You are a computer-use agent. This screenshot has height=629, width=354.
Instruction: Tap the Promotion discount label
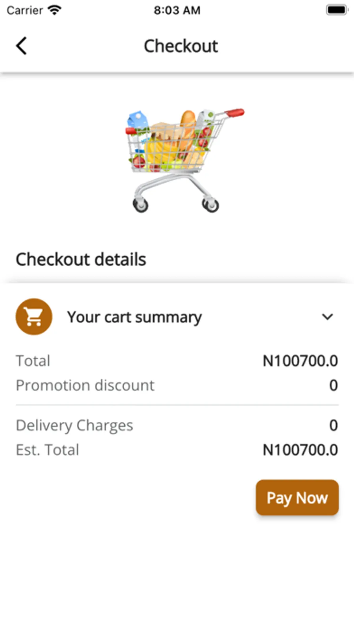point(85,385)
